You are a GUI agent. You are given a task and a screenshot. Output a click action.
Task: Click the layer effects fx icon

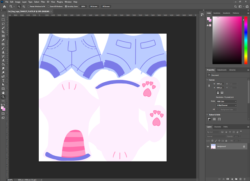coord(223,179)
